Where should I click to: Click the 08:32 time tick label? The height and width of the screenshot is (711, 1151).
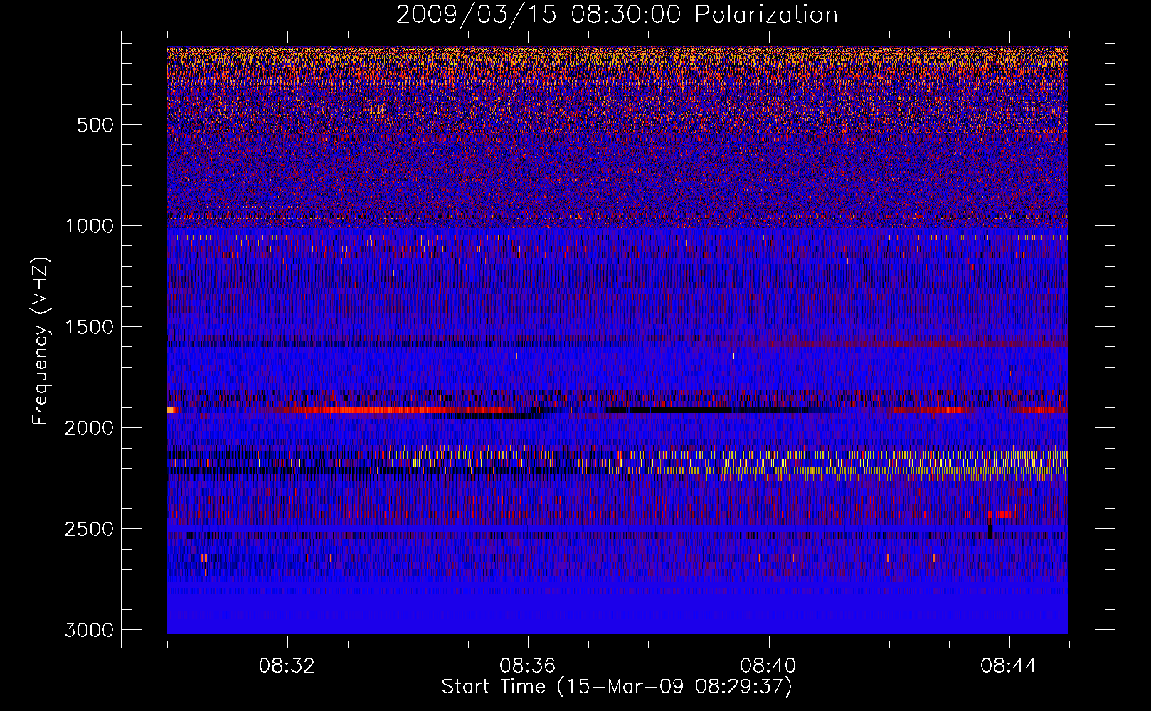(287, 666)
